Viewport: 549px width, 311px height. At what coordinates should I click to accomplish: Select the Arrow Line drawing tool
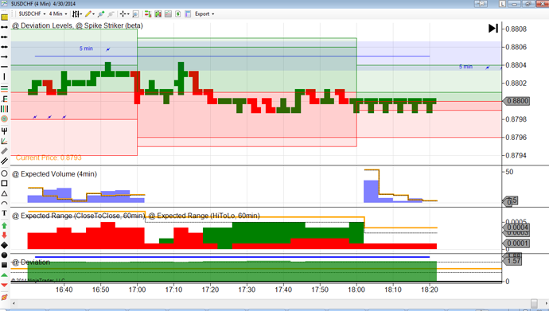pyautogui.click(x=4, y=56)
